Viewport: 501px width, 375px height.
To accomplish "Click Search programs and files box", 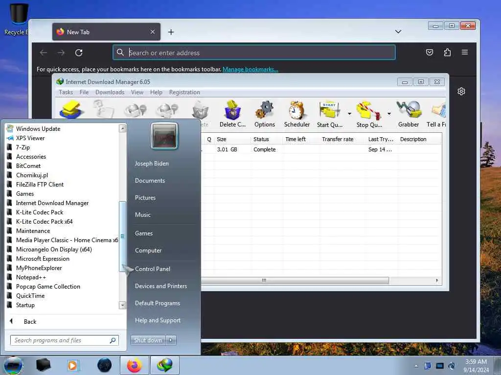I will coord(64,340).
